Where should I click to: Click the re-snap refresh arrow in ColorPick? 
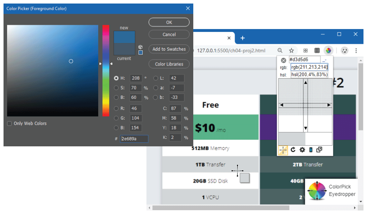coord(293,150)
